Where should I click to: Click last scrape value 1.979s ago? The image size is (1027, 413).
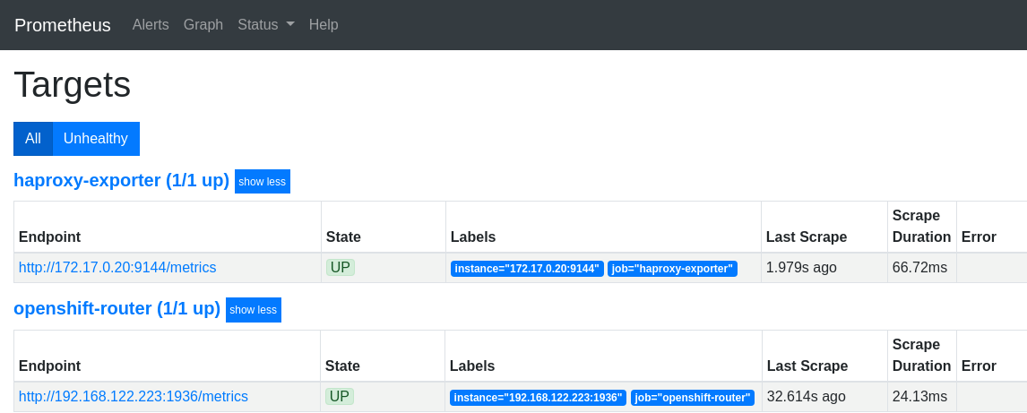[801, 268]
